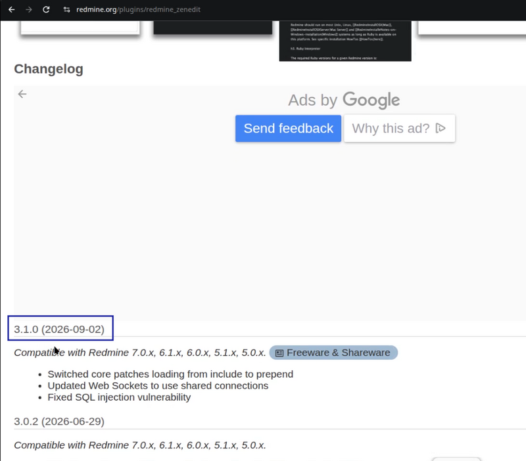Image resolution: width=526 pixels, height=461 pixels.
Task: Open the second dark screenshot thumbnail
Action: pos(212,27)
